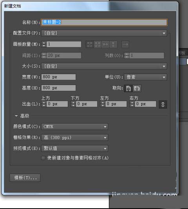Click the bottom bleed stepper arrows
Screen dimensions: 188x209
click(x=73, y=104)
